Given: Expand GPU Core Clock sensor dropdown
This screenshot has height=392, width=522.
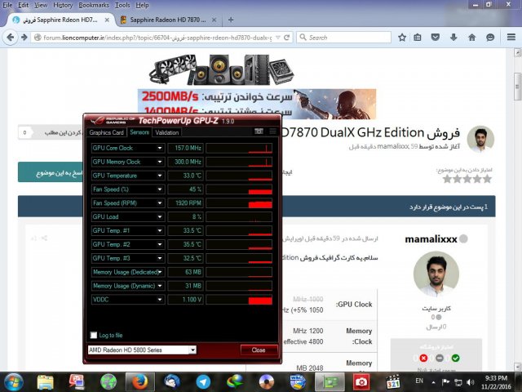Looking at the screenshot, I should point(160,149).
